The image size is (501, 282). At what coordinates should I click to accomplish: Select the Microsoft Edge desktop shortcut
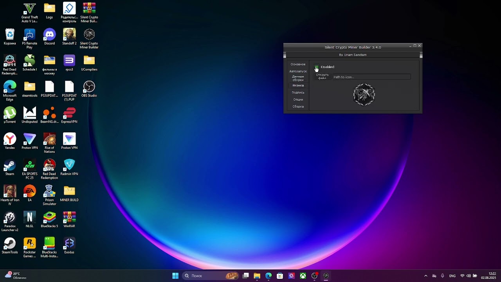tap(10, 91)
